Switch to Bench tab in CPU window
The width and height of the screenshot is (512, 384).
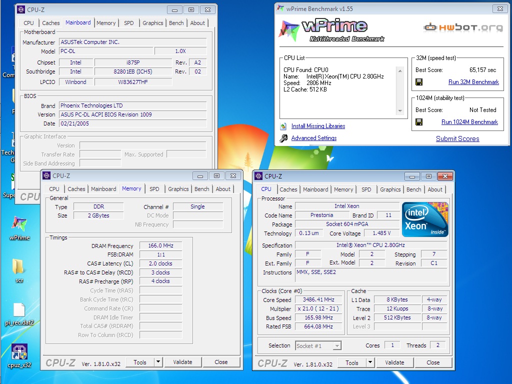pos(413,189)
